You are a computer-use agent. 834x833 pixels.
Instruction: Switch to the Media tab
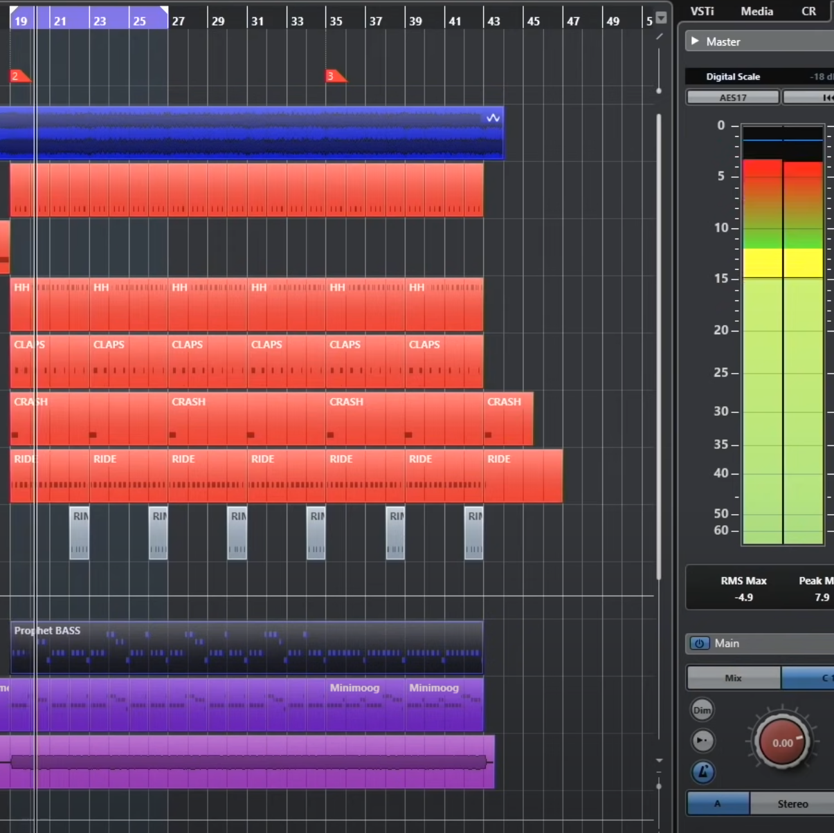(x=756, y=11)
